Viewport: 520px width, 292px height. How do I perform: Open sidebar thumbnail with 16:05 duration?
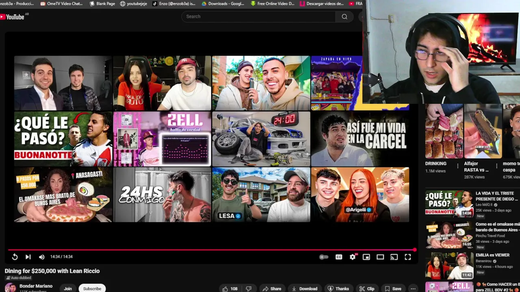point(449,234)
